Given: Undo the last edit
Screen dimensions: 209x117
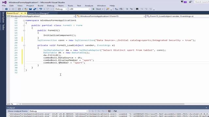Looking at the screenshot, I should click(x=41, y=9).
